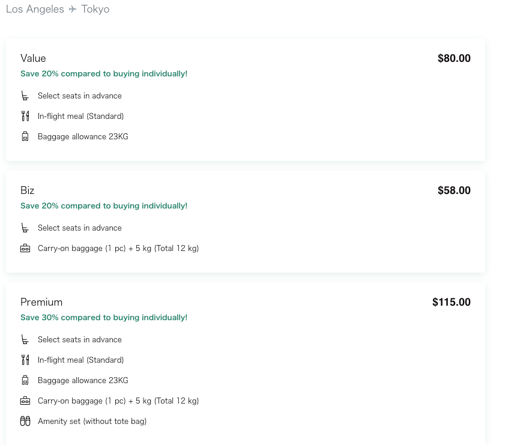Click Amenity set (without tote bag) text
This screenshot has width=505, height=445.
click(x=92, y=422)
